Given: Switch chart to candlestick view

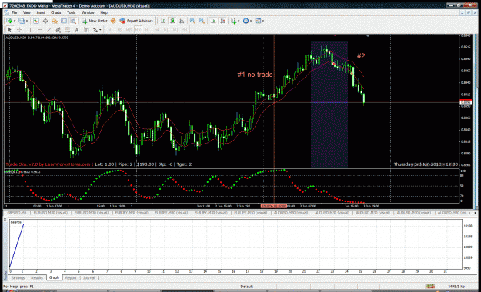Looking at the screenshot, I should 172,21.
